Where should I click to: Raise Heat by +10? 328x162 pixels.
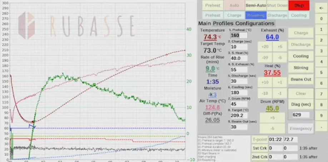tap(265, 82)
